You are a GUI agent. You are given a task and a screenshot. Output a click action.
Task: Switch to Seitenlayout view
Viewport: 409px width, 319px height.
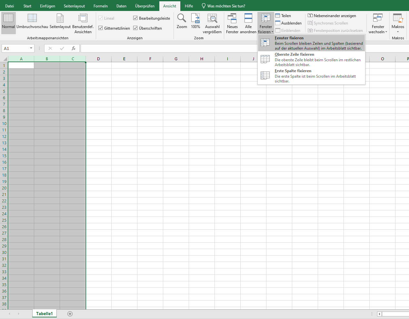[60, 18]
